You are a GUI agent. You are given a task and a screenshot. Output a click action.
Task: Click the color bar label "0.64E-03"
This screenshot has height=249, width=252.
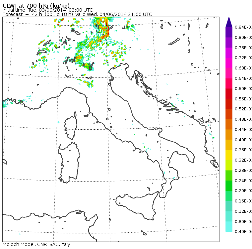pos(243,78)
